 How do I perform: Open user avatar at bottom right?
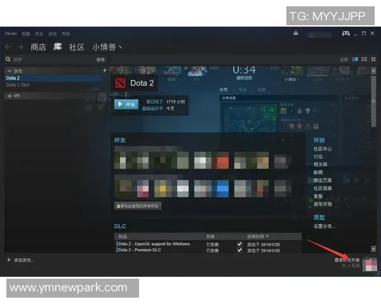click(x=370, y=265)
